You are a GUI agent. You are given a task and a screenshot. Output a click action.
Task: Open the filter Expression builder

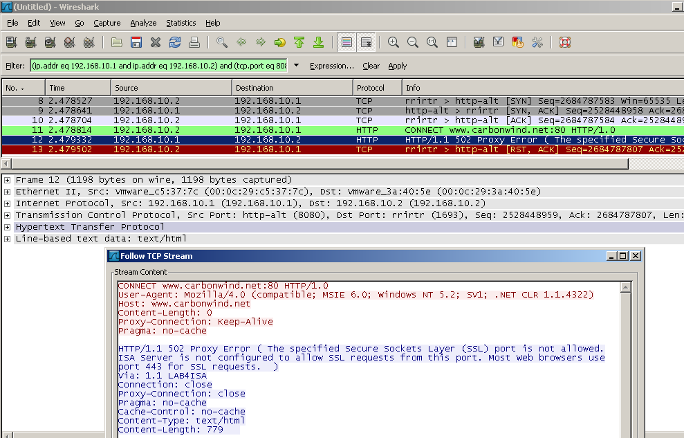point(332,66)
